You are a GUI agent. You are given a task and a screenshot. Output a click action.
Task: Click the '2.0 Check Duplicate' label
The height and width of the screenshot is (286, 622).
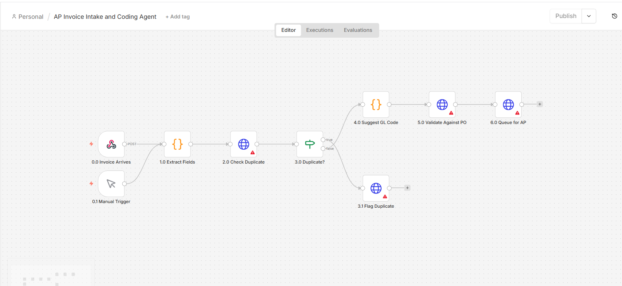pos(243,162)
